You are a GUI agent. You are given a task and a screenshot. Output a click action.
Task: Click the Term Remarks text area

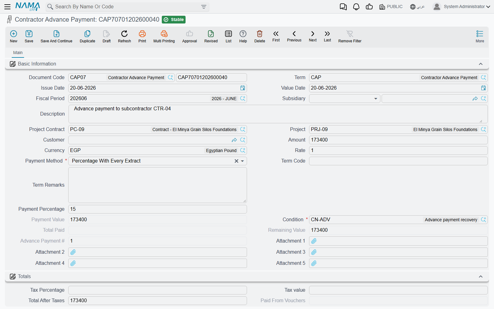click(157, 185)
